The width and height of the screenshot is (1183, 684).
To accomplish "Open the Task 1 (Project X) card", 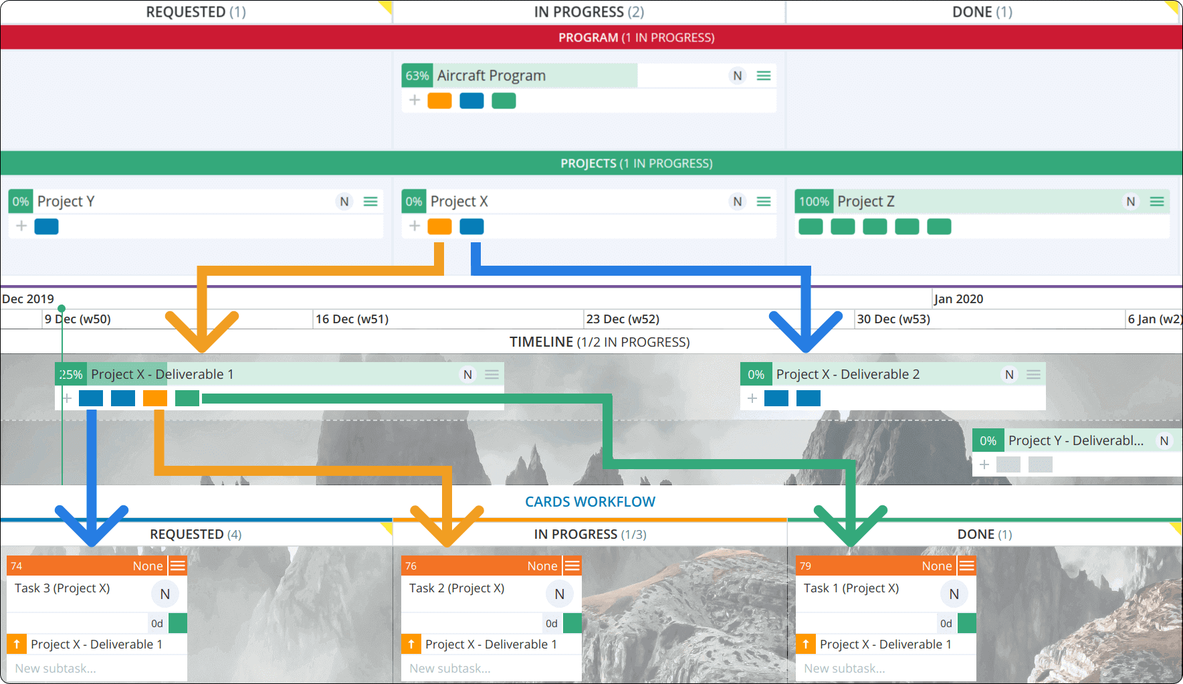I will click(851, 588).
